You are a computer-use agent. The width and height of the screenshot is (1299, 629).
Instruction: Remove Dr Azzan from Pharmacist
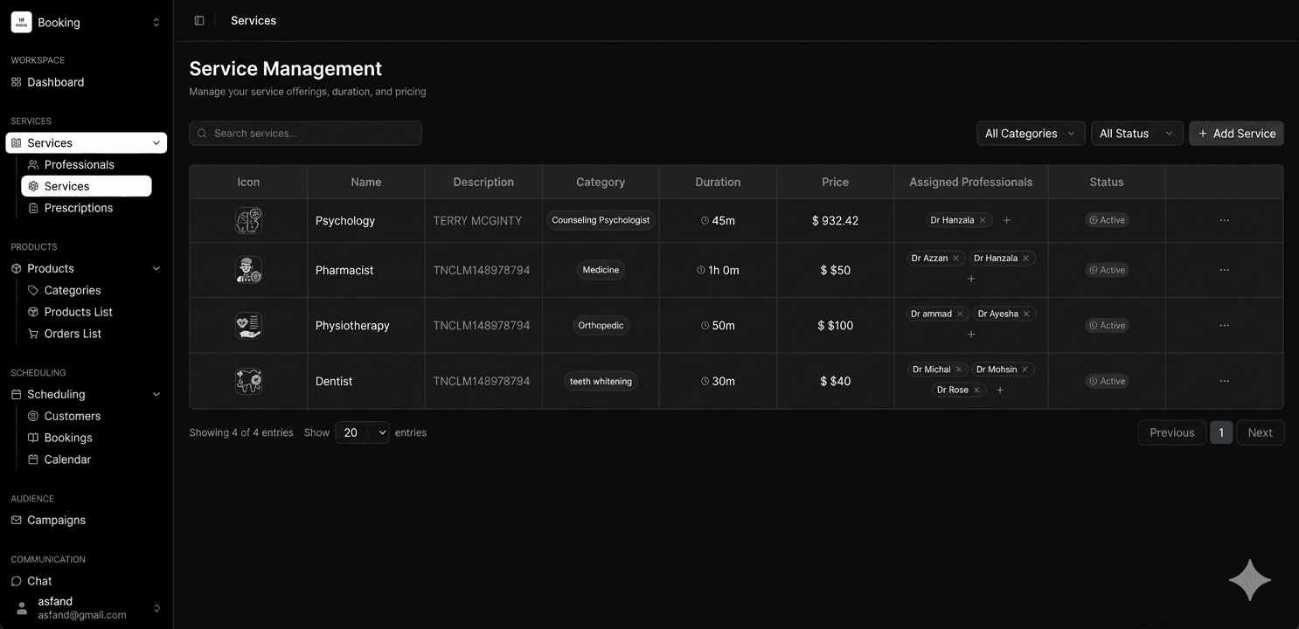(955, 259)
